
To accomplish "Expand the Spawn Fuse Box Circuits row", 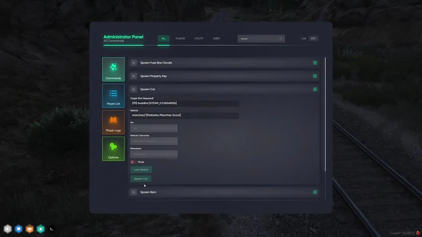I will [315, 63].
